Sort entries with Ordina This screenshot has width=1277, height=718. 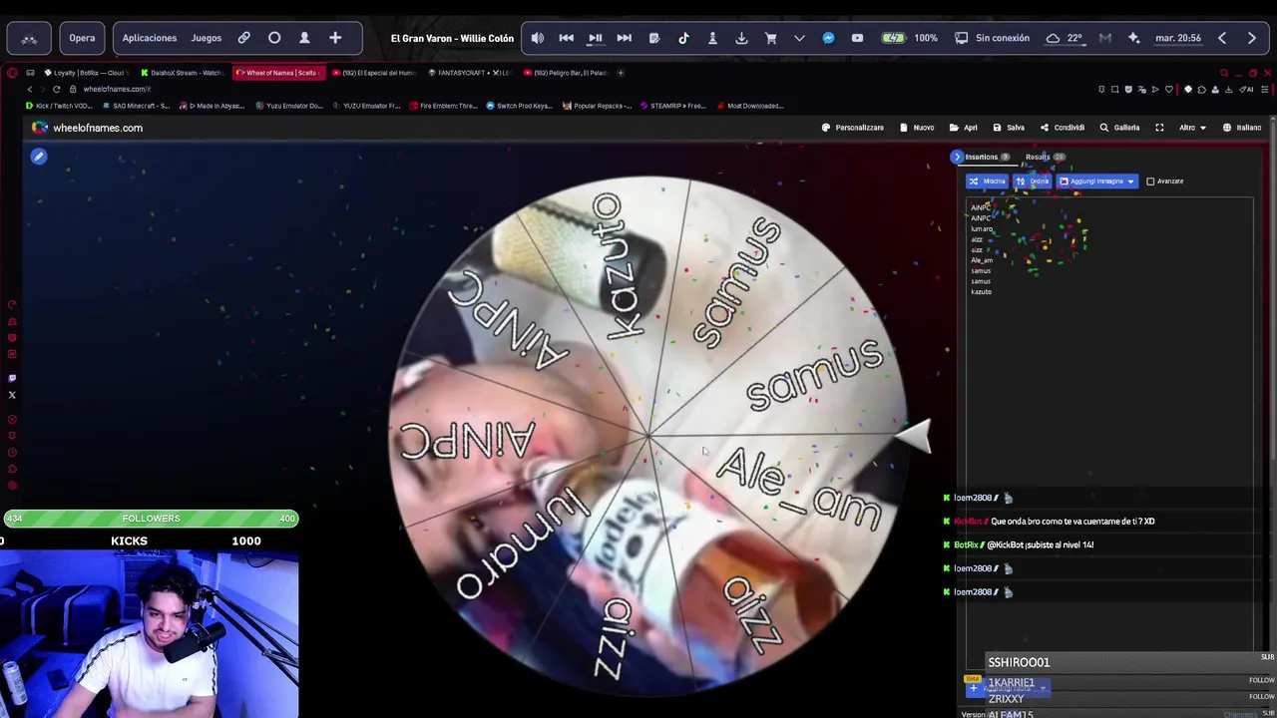[x=1033, y=181]
